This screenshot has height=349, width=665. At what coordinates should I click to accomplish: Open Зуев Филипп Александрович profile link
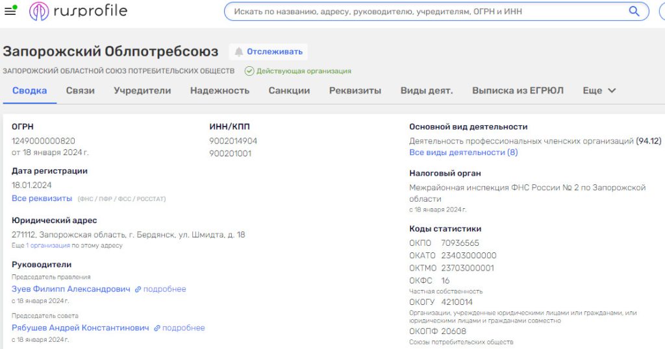click(71, 289)
